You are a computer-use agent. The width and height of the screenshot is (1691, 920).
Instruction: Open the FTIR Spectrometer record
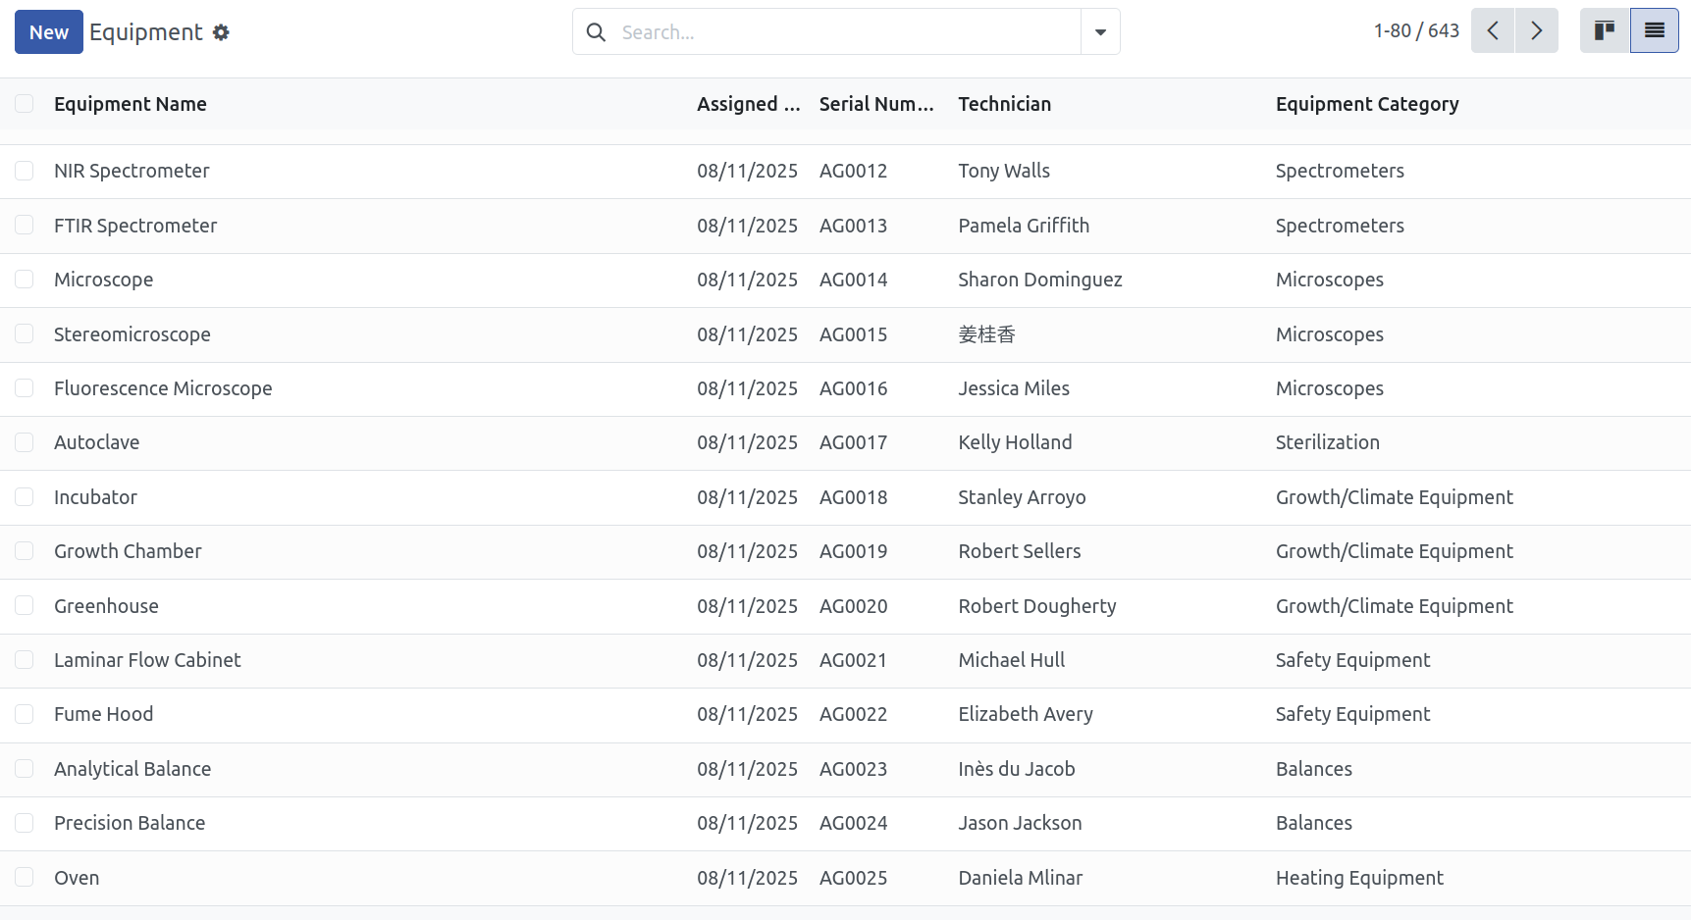tap(135, 226)
